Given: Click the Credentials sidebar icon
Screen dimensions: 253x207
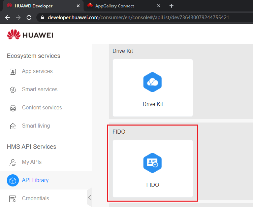Looking at the screenshot, I should [13, 199].
